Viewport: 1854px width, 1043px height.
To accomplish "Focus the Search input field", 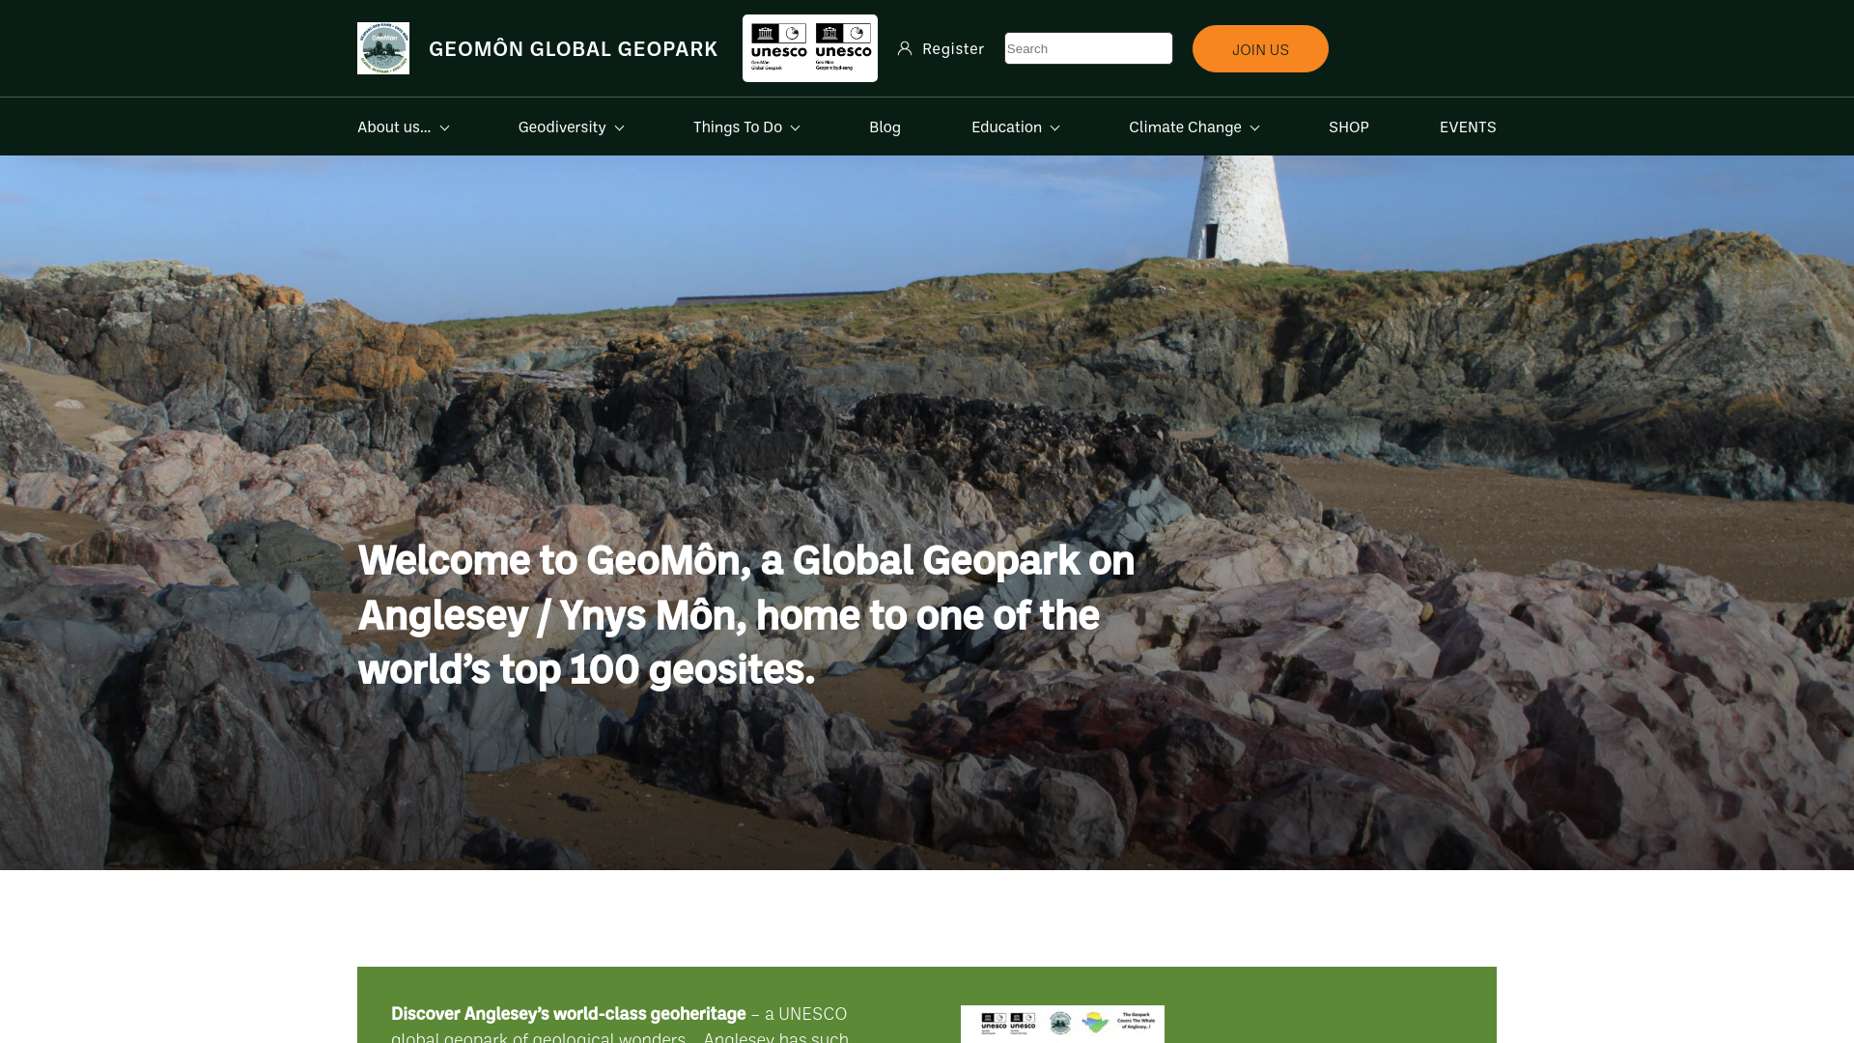I will point(1088,48).
